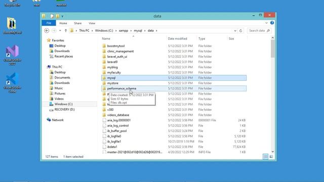Click the Forward navigation arrow
This screenshot has height=182, width=324.
[54, 30]
